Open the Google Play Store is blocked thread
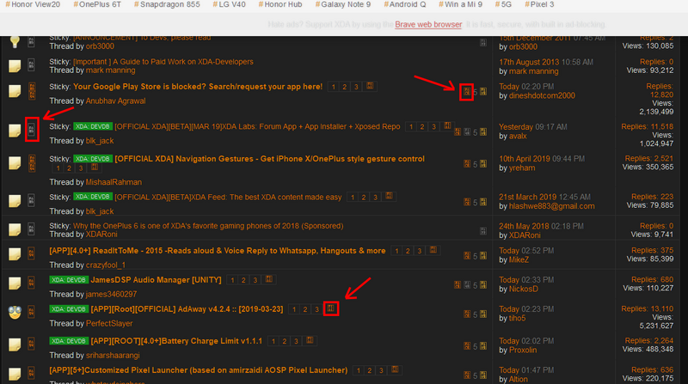 198,87
